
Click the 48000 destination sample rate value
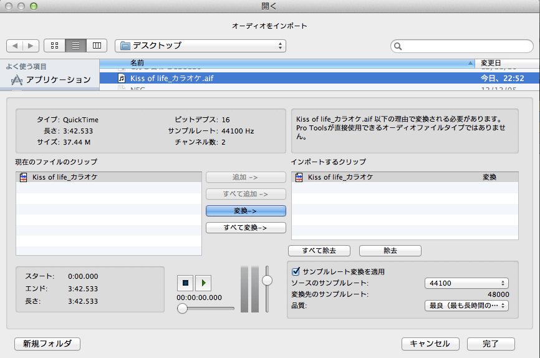pos(498,294)
